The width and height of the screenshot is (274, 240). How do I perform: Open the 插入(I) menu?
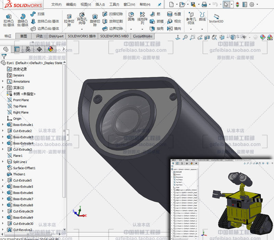[x=100, y=4]
